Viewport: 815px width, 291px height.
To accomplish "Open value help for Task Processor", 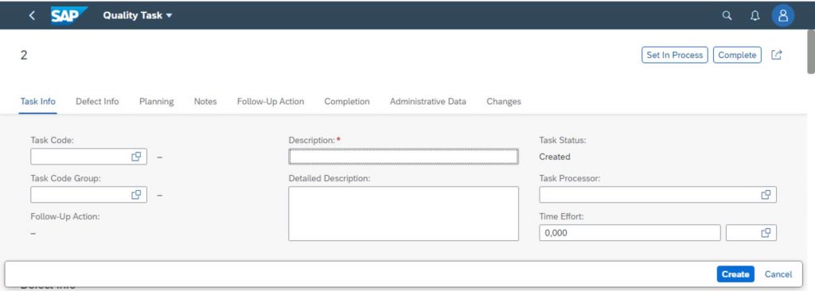I will click(x=766, y=194).
